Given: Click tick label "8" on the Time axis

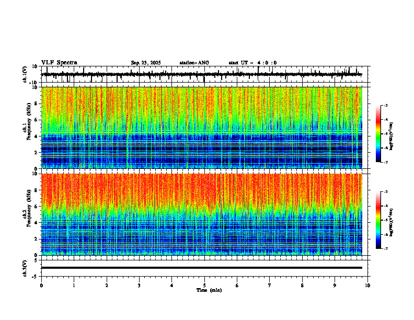Looking at the screenshot, I should point(302,285).
